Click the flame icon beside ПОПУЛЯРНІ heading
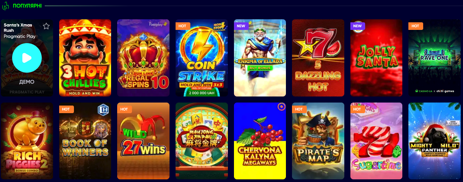 click(6, 6)
